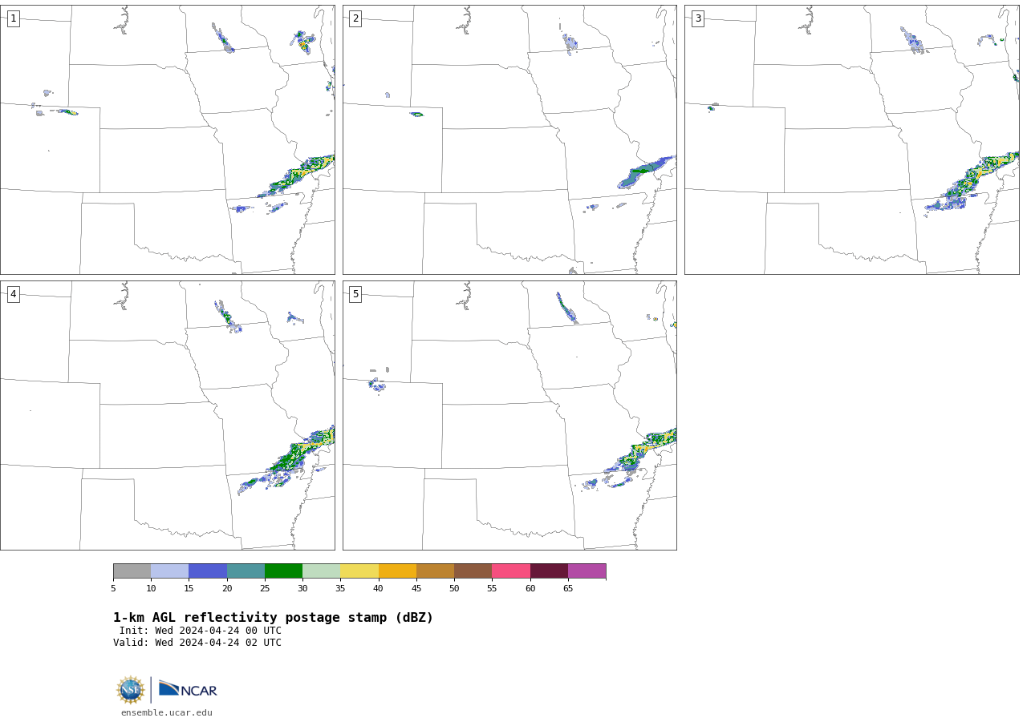This screenshot has width=1027, height=722.
Task: Click the maroon 60-65 dBZ swatch
Action: click(x=549, y=571)
